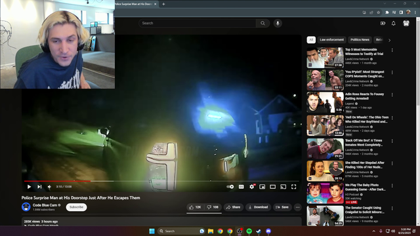Image resolution: width=420 pixels, height=236 pixels.
Task: Open The Senator Caught Using Craigslist video title
Action: point(365,210)
